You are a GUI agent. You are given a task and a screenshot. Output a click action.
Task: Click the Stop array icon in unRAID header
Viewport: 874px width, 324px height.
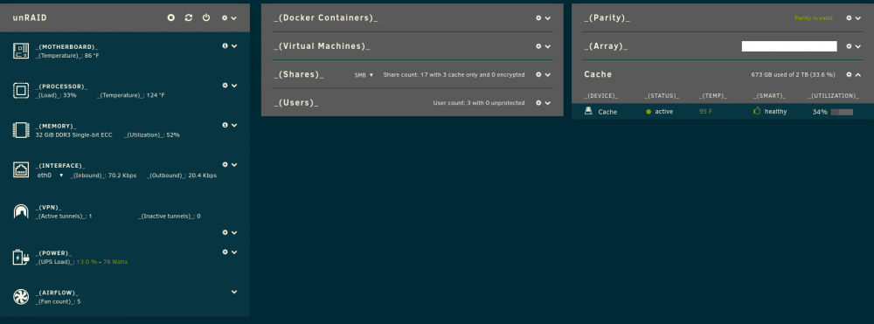coord(171,17)
